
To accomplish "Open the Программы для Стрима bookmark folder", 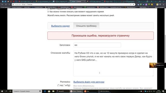I will pyautogui.click(x=117, y=7).
